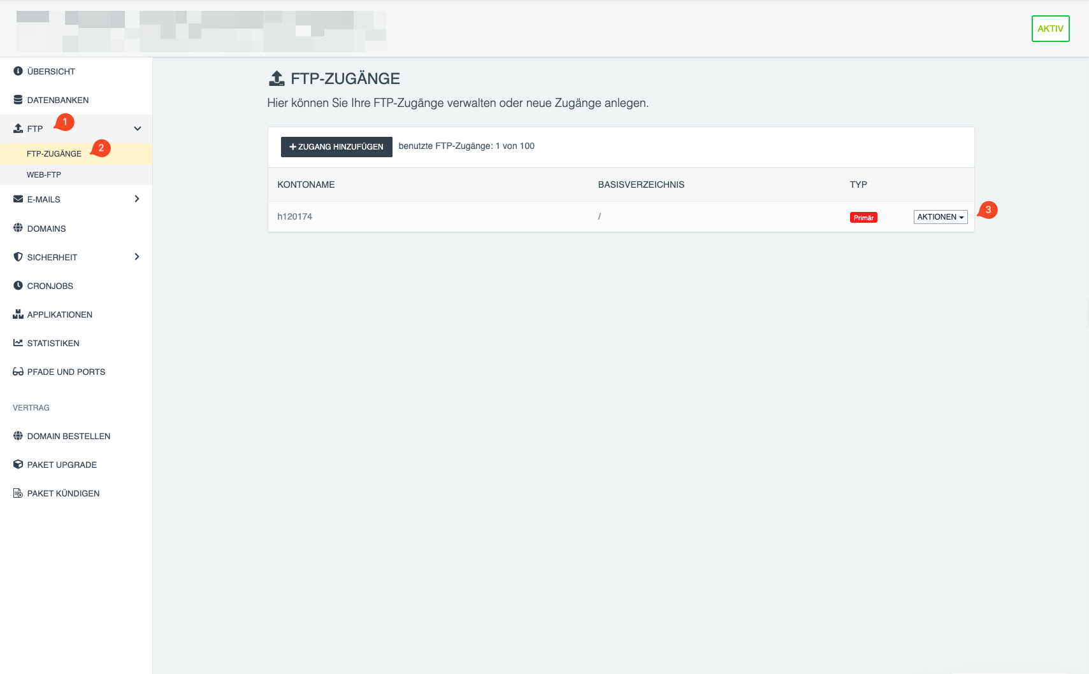
Task: Click the Applikationen boxes icon
Action: coord(18,314)
